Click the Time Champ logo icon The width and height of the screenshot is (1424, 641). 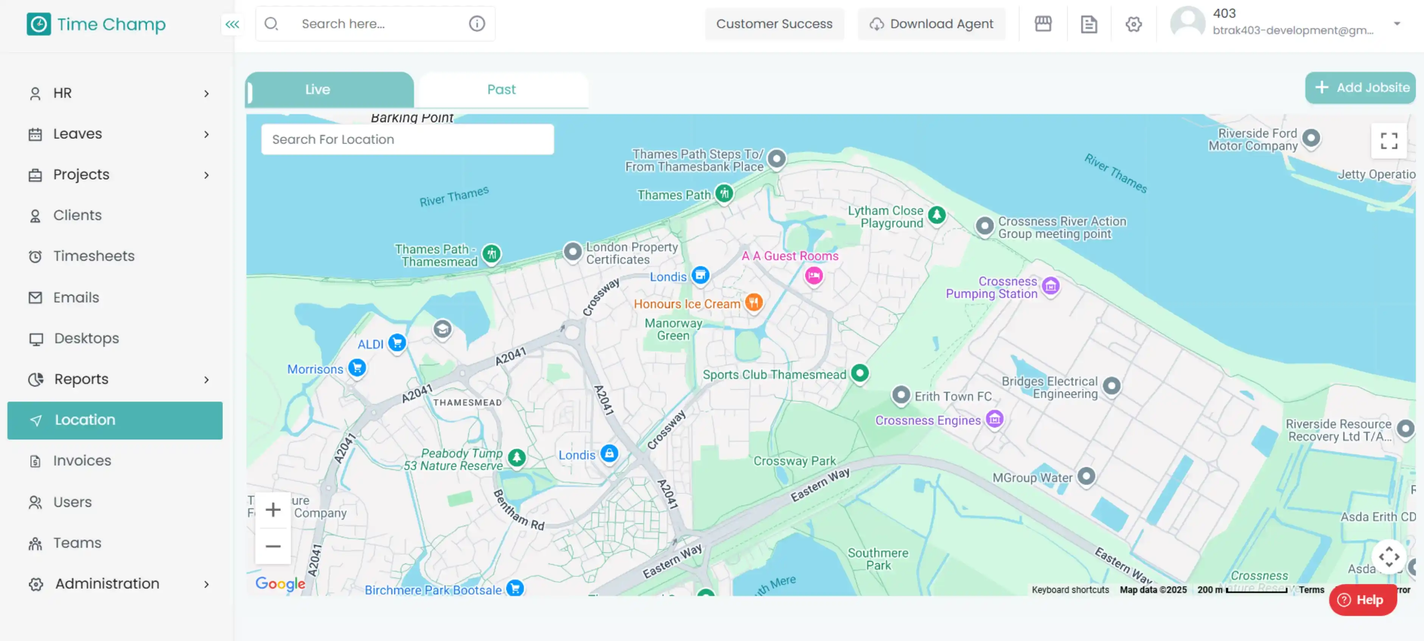[39, 24]
